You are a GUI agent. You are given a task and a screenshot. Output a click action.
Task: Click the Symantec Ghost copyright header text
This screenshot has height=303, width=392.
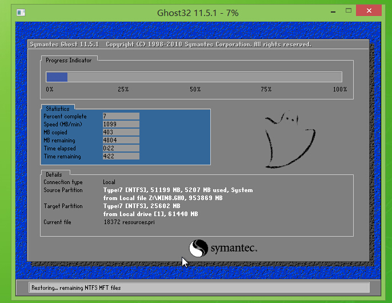170,44
